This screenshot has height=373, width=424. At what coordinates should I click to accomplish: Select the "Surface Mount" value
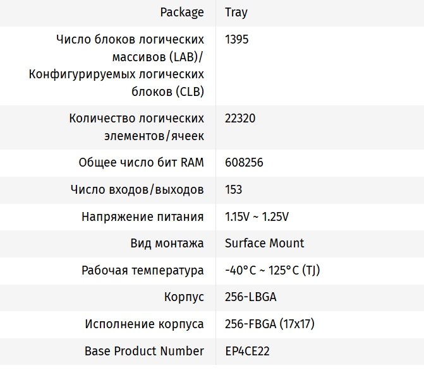click(264, 243)
